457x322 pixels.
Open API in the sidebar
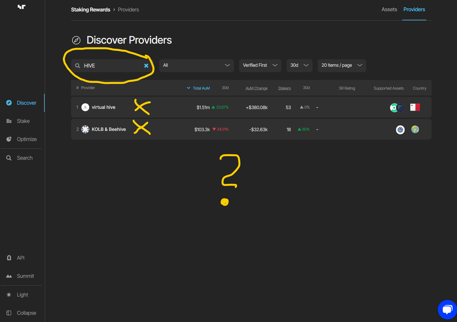(x=20, y=258)
